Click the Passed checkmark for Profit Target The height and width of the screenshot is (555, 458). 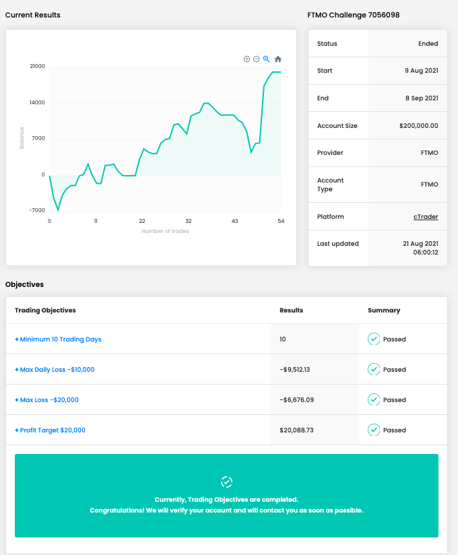[374, 430]
